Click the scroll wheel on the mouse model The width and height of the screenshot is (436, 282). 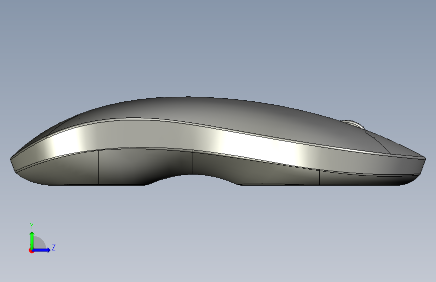pos(353,124)
